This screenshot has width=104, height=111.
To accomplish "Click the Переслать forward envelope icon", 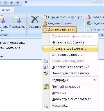I will [x=17, y=19].
